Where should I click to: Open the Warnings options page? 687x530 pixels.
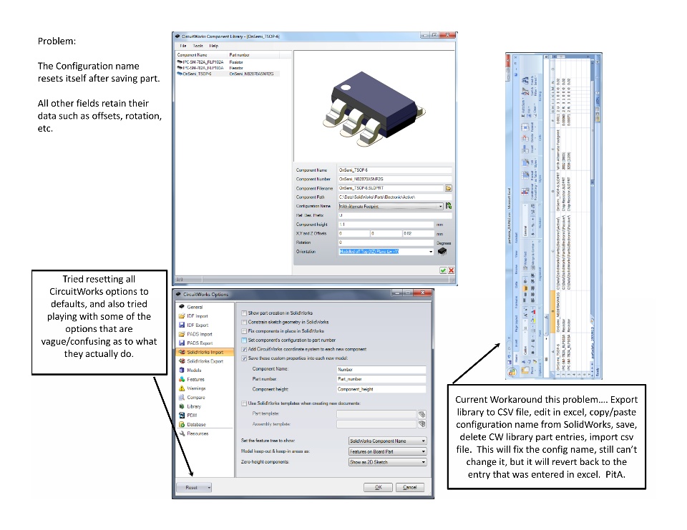coord(196,388)
